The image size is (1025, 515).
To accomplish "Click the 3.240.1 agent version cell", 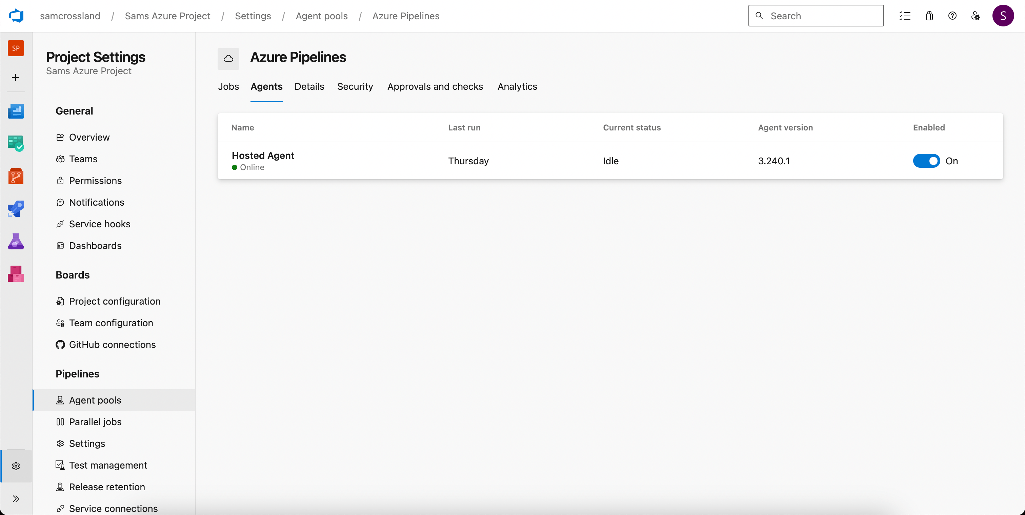I will 773,161.
